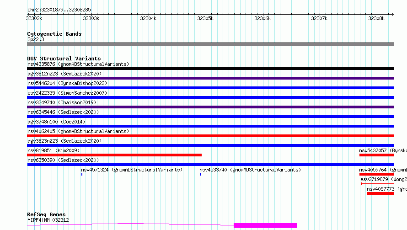The width and height of the screenshot is (407, 230).
Task: Click the nsv6345446 Sedlazeck2020 label
Action: 63,112
